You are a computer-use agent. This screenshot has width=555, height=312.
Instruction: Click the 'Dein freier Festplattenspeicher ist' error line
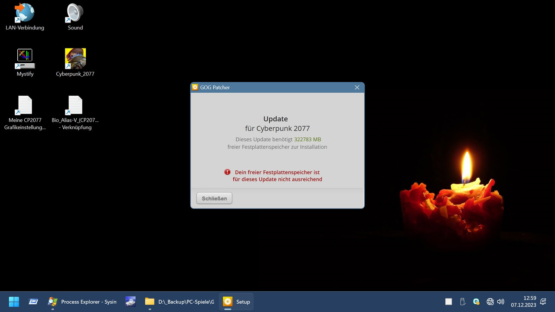(277, 172)
